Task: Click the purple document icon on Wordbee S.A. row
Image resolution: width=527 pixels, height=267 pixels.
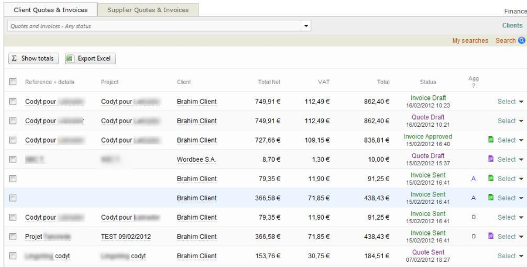Action: 492,159
